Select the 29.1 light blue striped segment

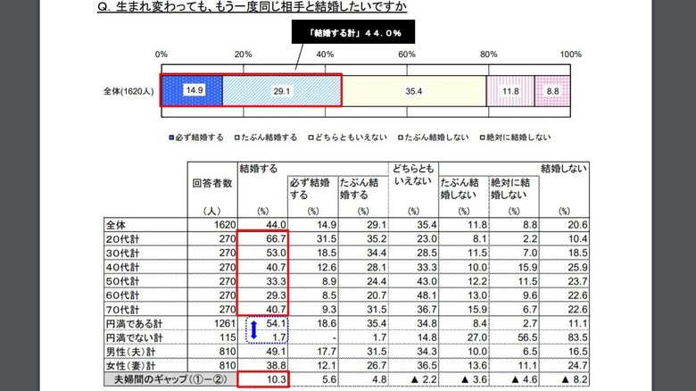point(281,90)
